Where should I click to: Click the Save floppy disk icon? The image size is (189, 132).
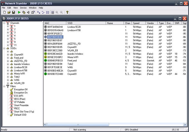point(14,12)
